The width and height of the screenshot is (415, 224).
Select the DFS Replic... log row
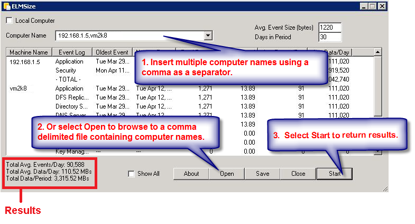(72, 97)
